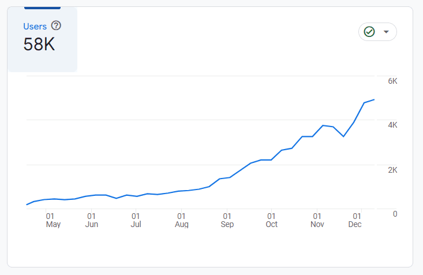Click the 2K y-axis label
The height and width of the screenshot is (275, 423).
392,170
